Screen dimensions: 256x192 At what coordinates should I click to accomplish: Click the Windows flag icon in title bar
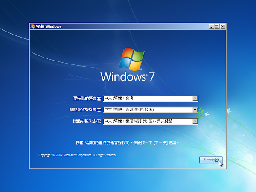33,26
